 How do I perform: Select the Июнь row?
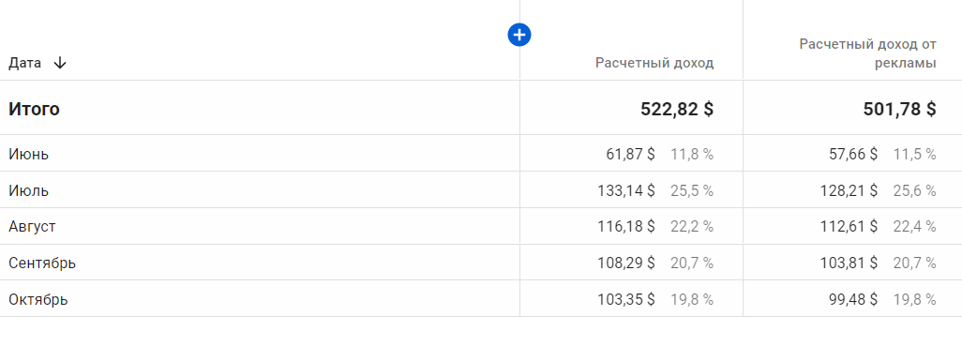(481, 154)
